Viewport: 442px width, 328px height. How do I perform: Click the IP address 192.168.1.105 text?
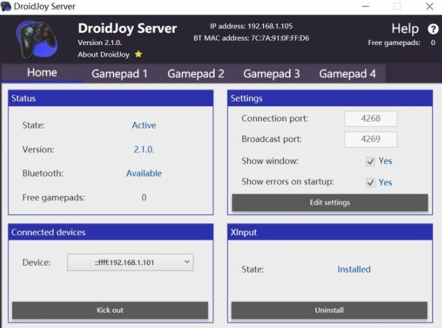pyautogui.click(x=251, y=26)
